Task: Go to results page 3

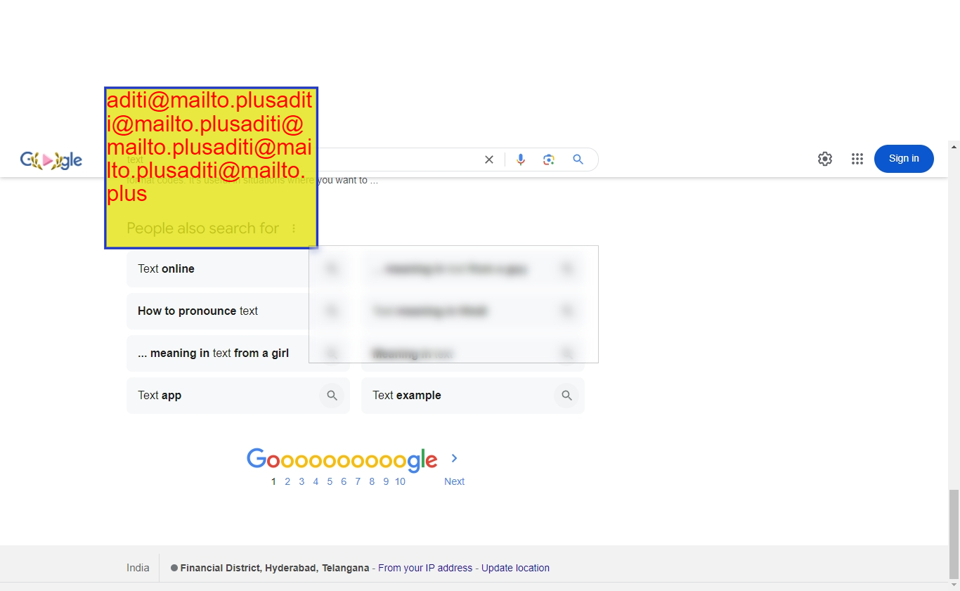Action: coord(301,481)
